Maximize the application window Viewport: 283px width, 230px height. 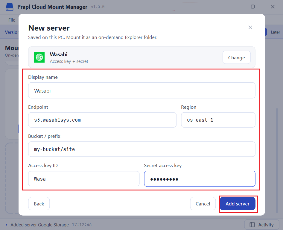pyautogui.click(x=253, y=7)
